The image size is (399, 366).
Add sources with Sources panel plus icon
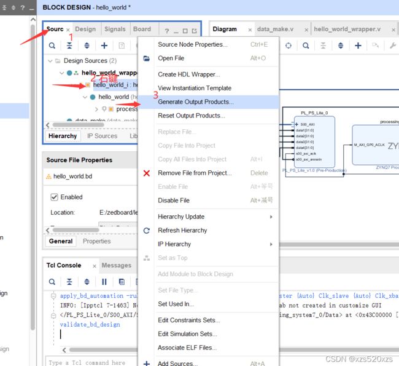(x=104, y=46)
